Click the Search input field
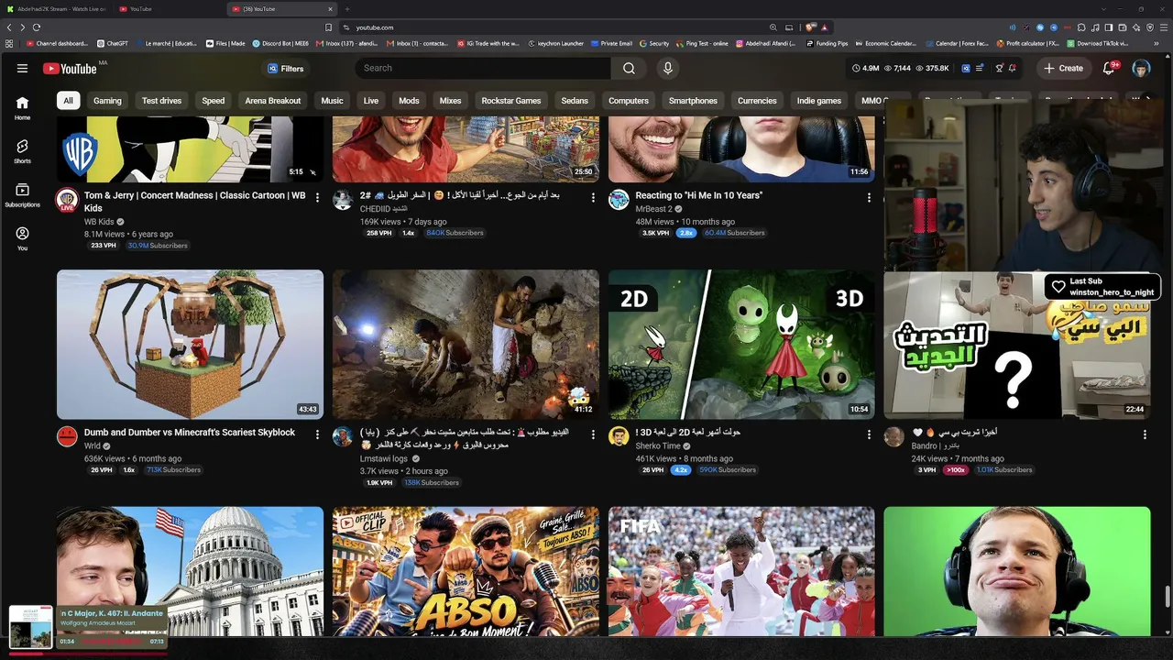 coord(483,68)
